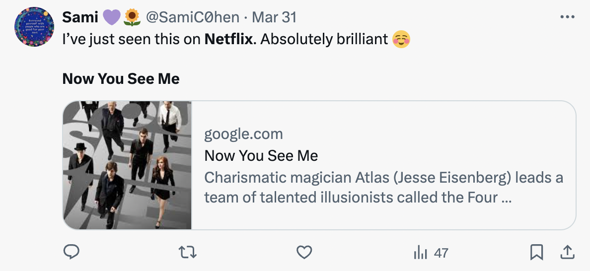Open the "Now You See Me" link card title
The height and width of the screenshot is (271, 590).
click(x=261, y=155)
